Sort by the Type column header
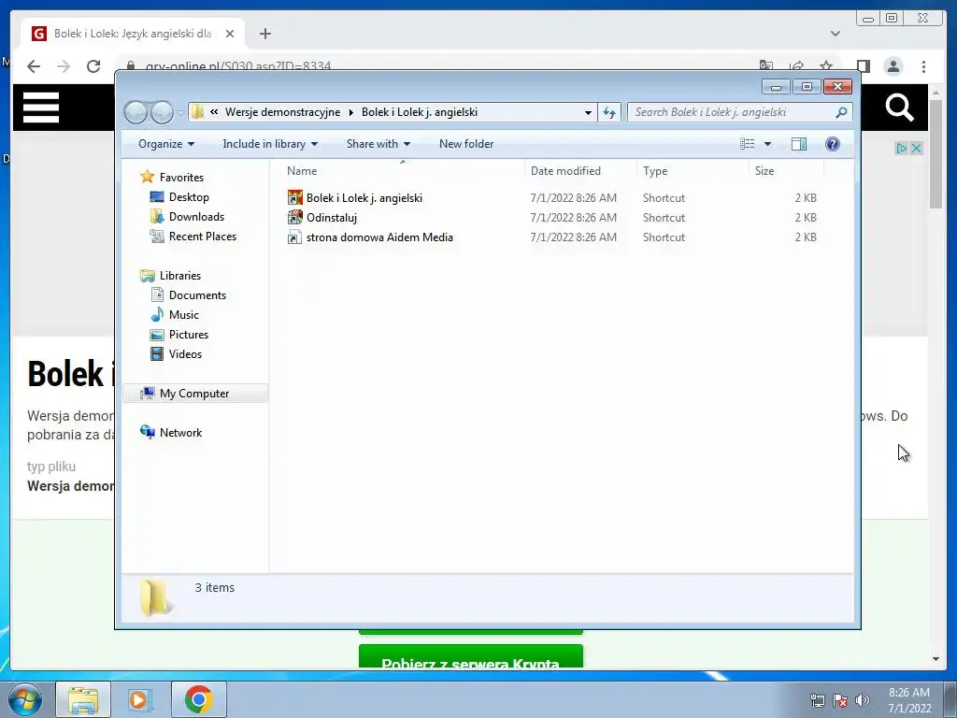The image size is (957, 718). (693, 171)
